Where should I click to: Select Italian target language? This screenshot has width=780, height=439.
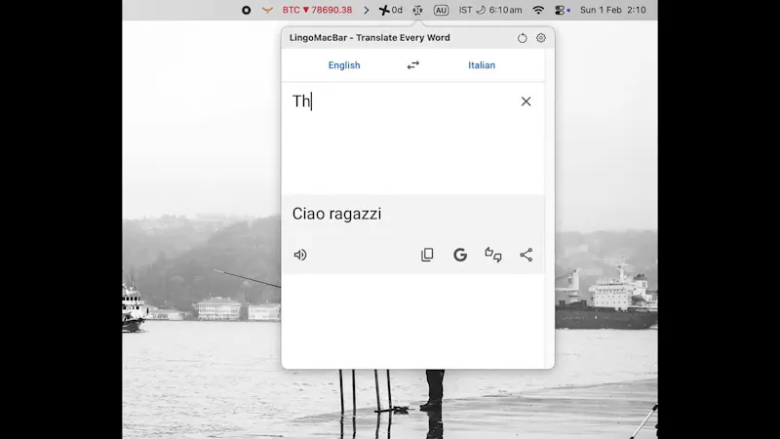[482, 65]
